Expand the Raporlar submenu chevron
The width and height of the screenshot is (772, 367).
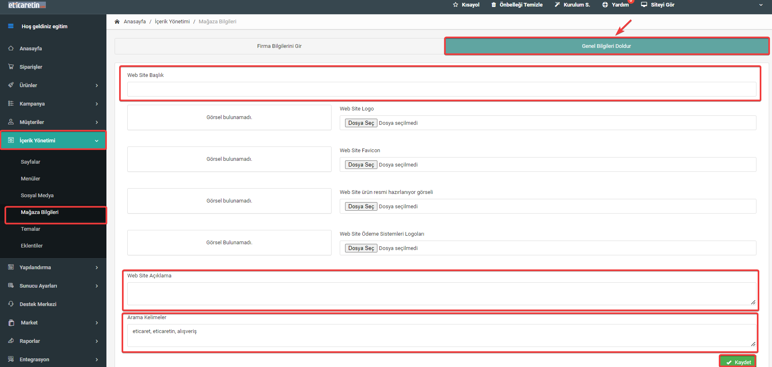tap(97, 341)
